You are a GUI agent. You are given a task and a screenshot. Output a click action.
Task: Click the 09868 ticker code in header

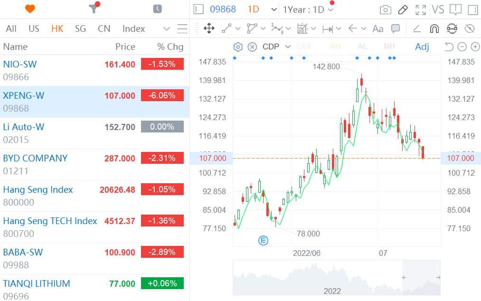pyautogui.click(x=223, y=9)
